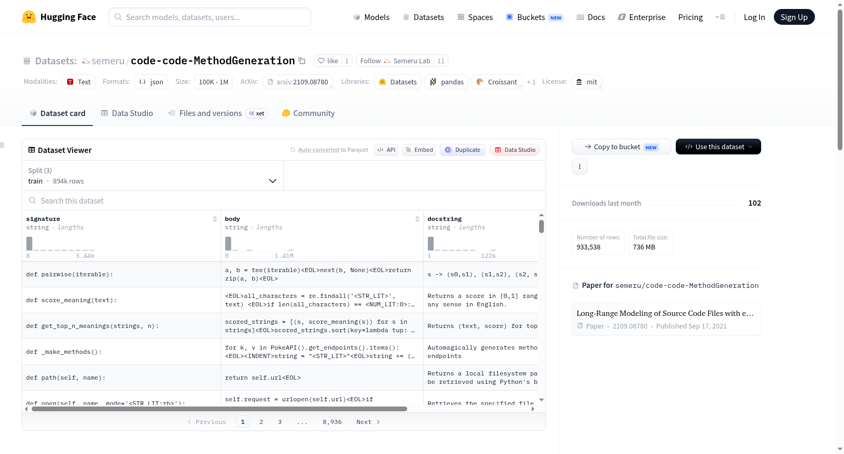Click the Embed button
Screen dimensions: 844x454
pos(420,150)
